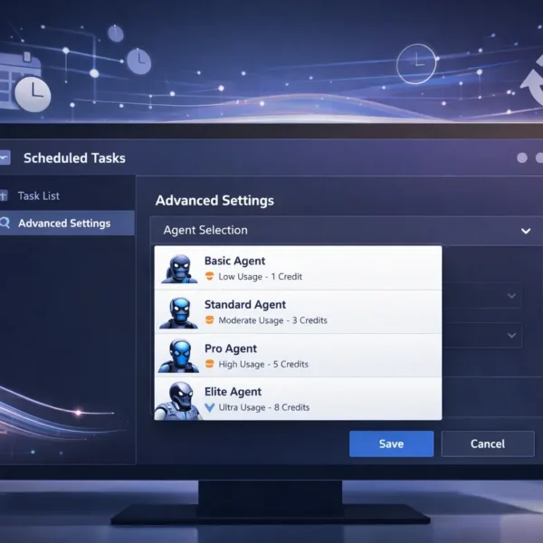Click the Standard Agent robot avatar
This screenshot has width=543, height=543.
[178, 312]
